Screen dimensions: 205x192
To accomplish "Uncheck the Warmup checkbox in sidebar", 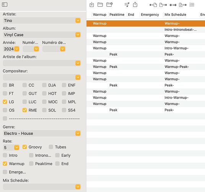I will click(x=5, y=164).
